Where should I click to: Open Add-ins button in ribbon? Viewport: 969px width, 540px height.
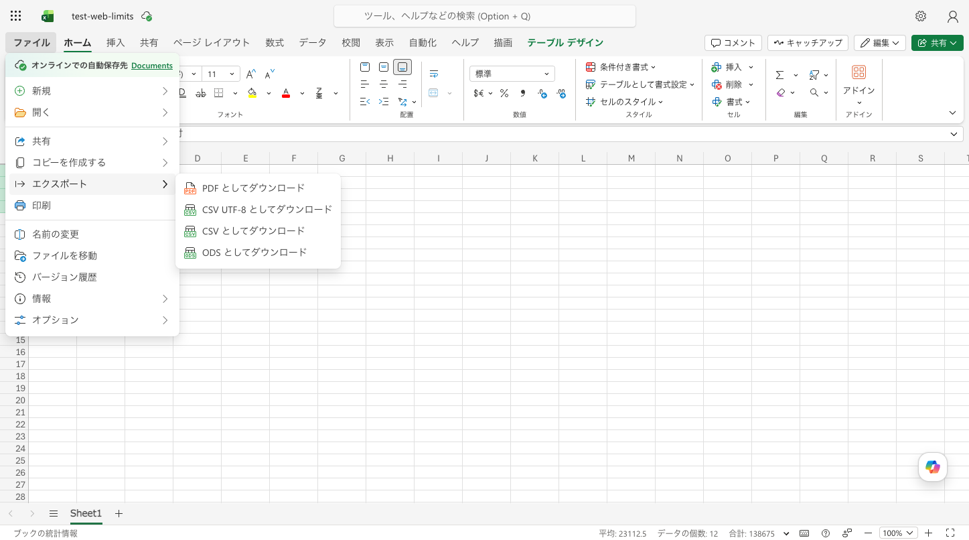click(x=859, y=84)
